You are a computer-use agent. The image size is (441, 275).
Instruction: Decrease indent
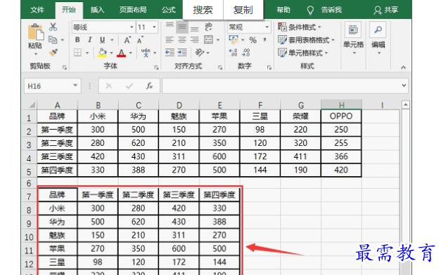pyautogui.click(x=170, y=53)
